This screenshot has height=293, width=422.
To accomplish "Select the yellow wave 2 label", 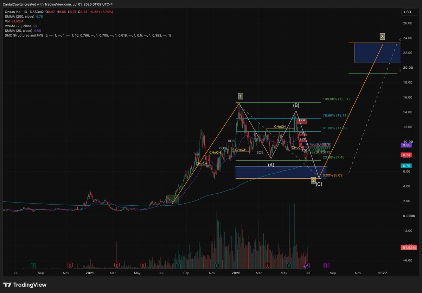I will pyautogui.click(x=313, y=181).
